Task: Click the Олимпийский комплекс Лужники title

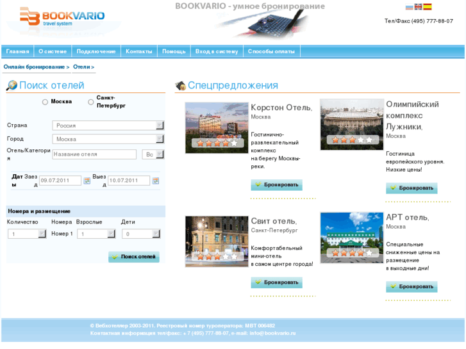Action: coord(412,115)
